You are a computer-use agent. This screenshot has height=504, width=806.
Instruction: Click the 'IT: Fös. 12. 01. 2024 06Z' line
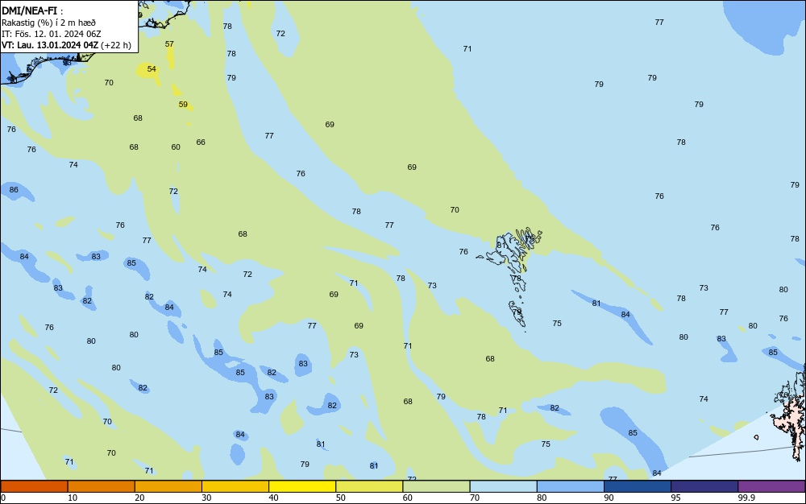point(51,34)
